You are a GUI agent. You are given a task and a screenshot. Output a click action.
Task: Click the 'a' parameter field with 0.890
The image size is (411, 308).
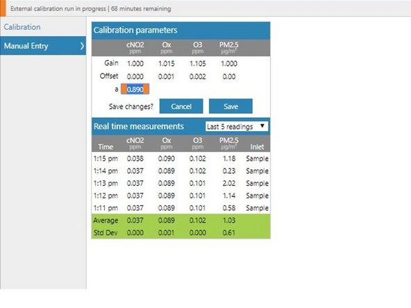135,89
